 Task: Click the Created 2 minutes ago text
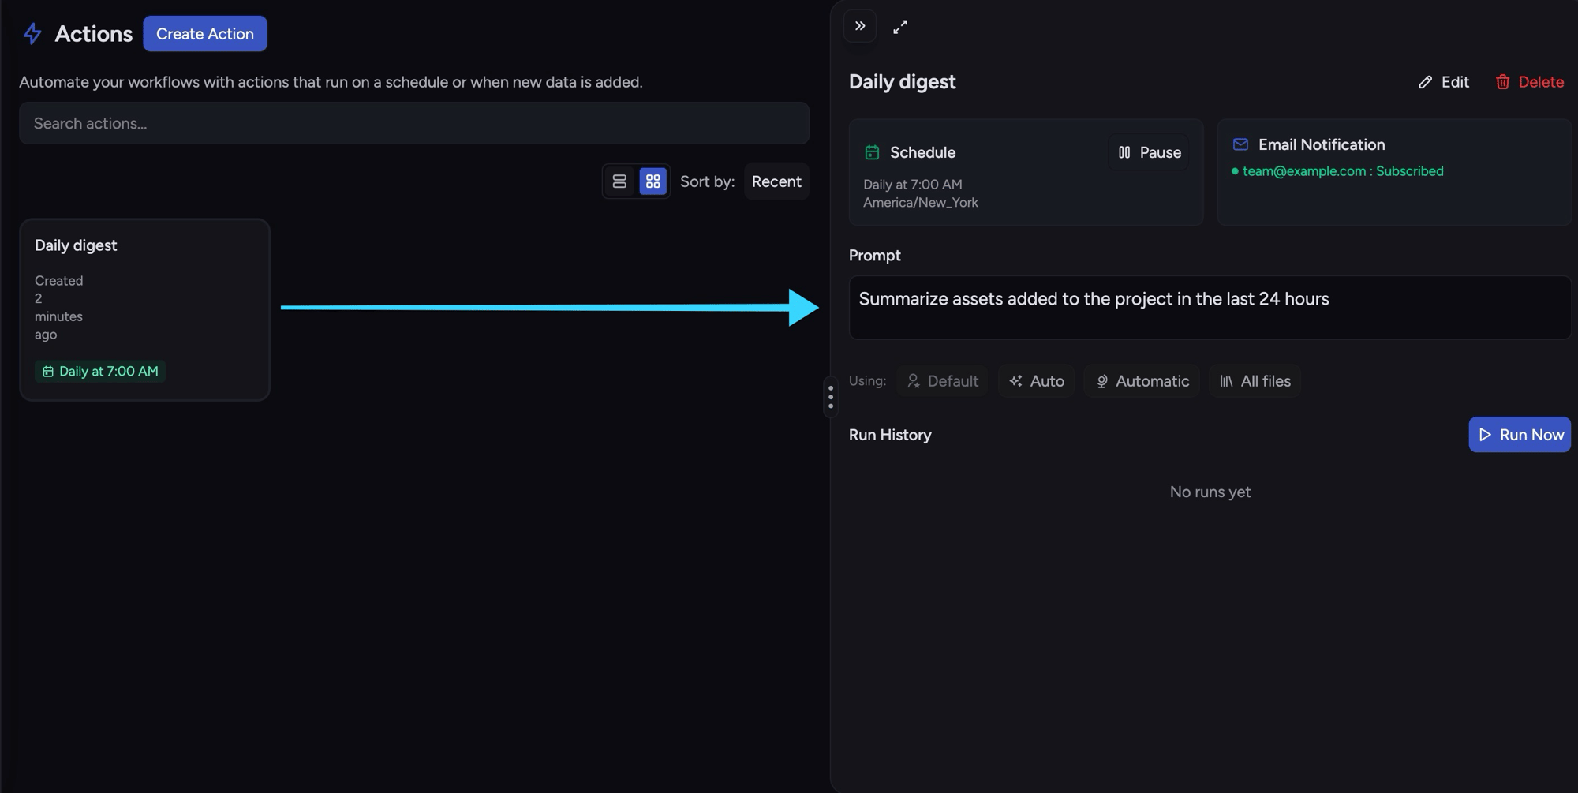tap(59, 308)
